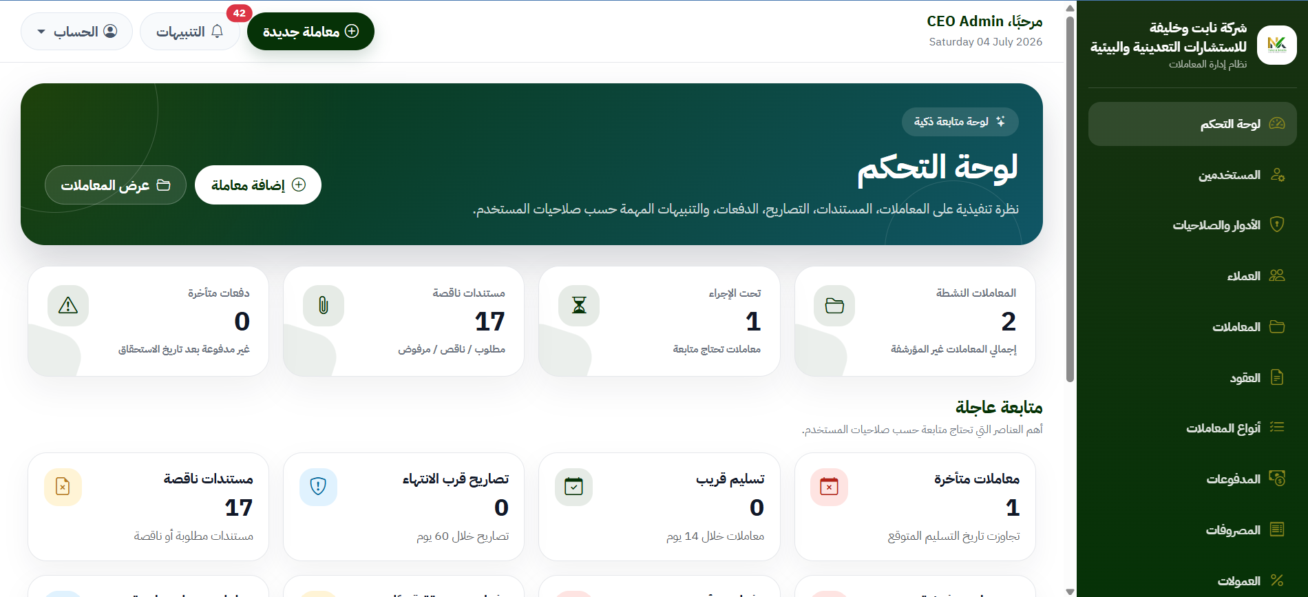Click the orange file icon on مستندات ناقصة follow-up card
The height and width of the screenshot is (597, 1308).
point(63,488)
